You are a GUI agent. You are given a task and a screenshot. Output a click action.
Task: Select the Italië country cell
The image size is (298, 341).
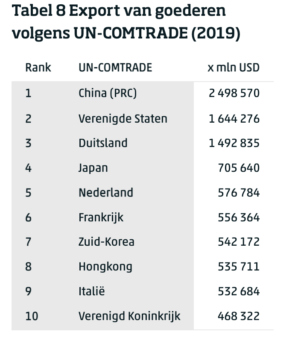[91, 291]
